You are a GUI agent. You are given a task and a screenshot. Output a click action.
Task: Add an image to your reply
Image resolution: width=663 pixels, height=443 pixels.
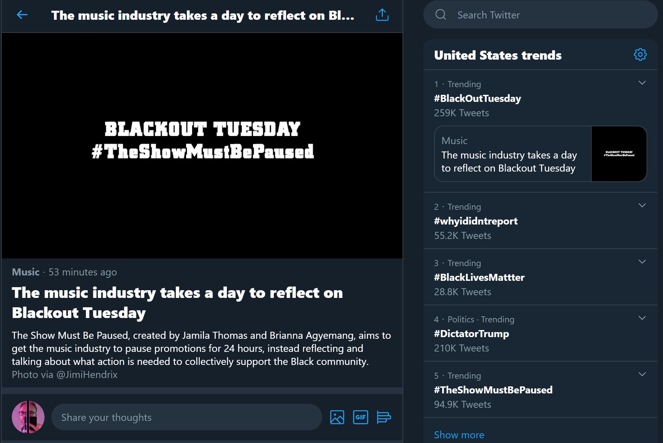click(337, 417)
